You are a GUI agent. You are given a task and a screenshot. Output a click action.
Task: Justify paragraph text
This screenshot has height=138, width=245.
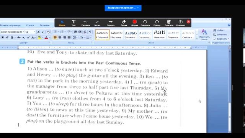click(x=69, y=38)
